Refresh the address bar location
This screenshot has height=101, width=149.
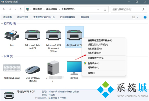click(x=105, y=9)
